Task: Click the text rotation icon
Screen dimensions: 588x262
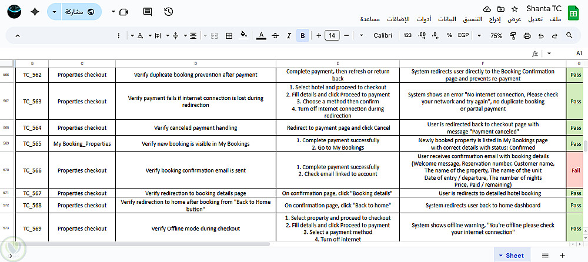Action: [141, 36]
